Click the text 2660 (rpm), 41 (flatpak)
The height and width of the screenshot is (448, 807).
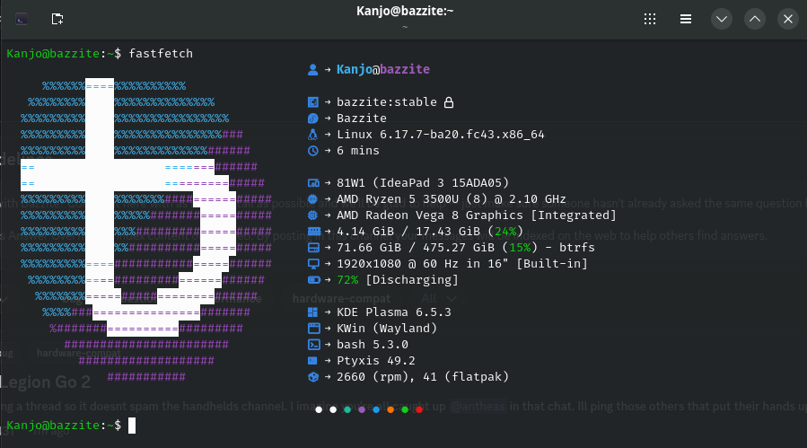[x=423, y=377]
